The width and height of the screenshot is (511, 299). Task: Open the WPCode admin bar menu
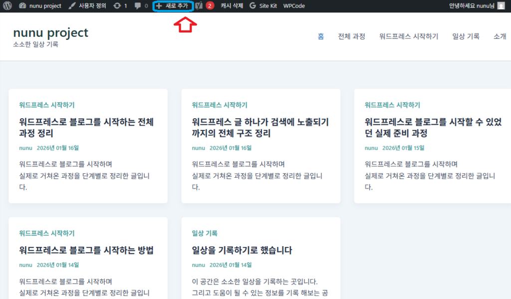[x=294, y=6]
